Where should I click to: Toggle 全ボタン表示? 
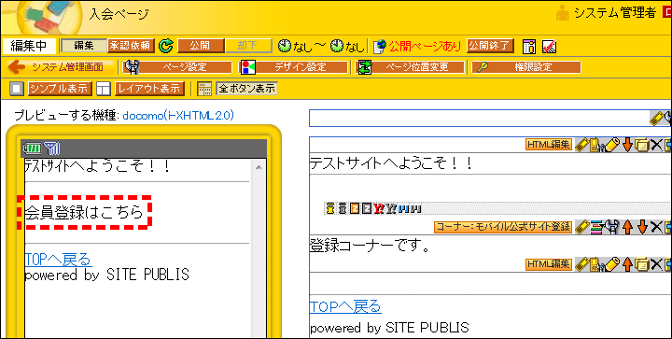click(246, 89)
